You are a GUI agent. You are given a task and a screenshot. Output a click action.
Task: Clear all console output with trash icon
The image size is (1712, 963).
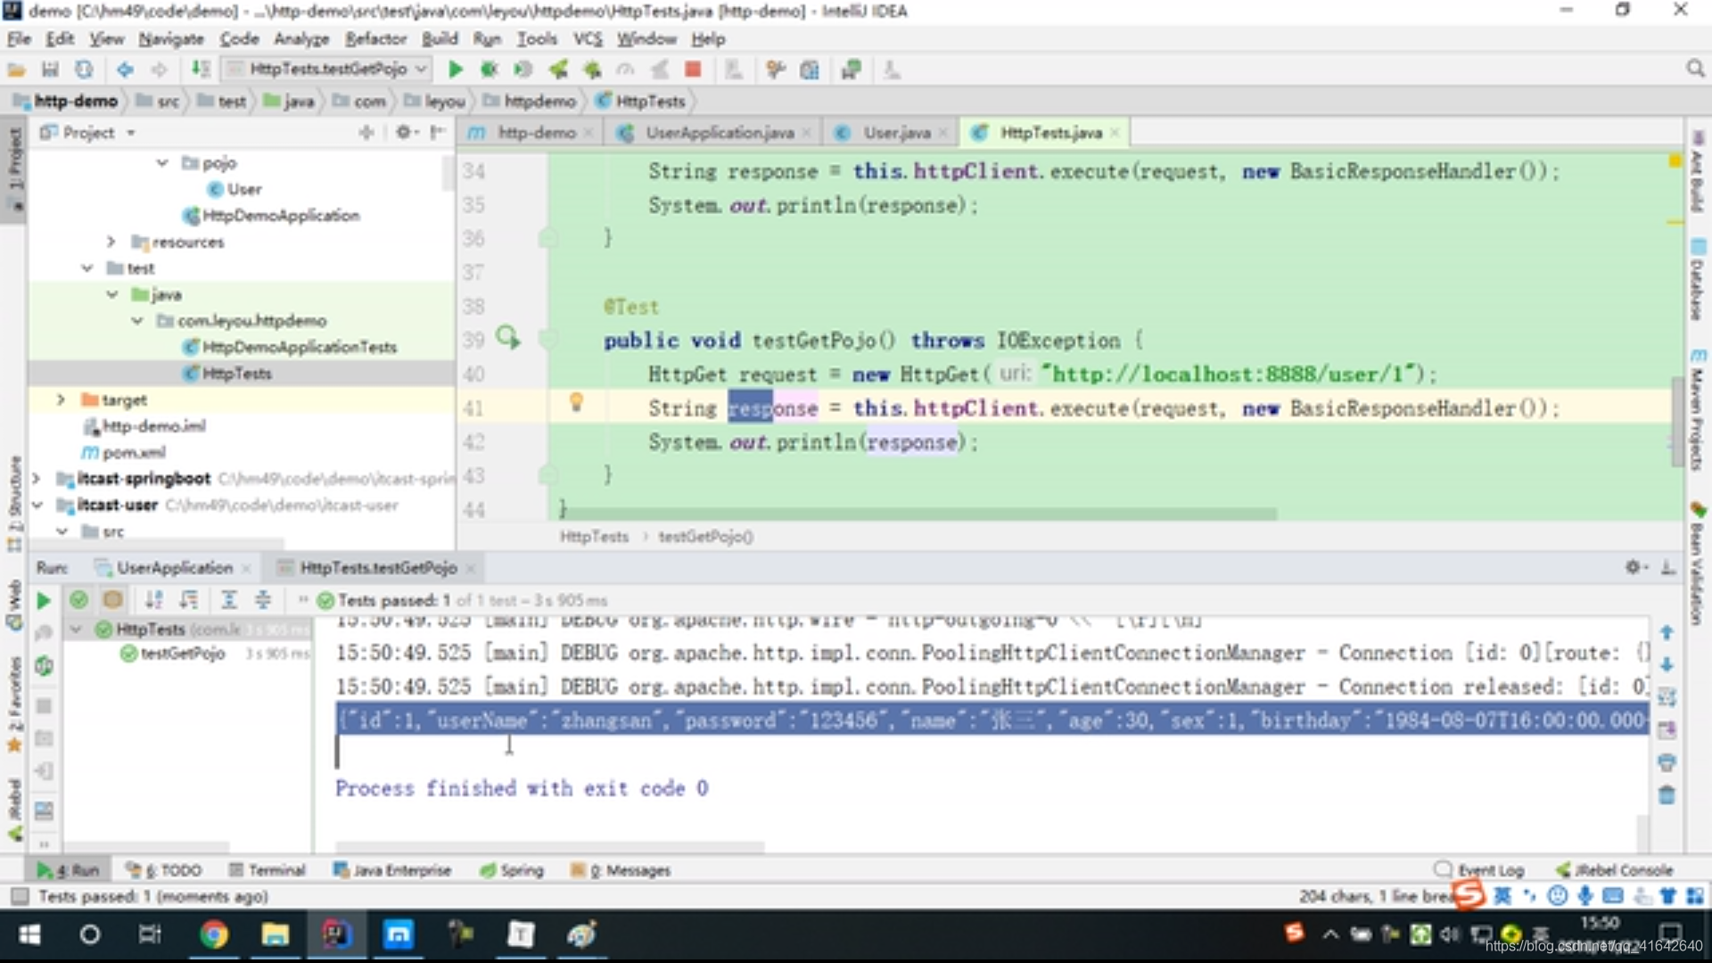(1666, 795)
